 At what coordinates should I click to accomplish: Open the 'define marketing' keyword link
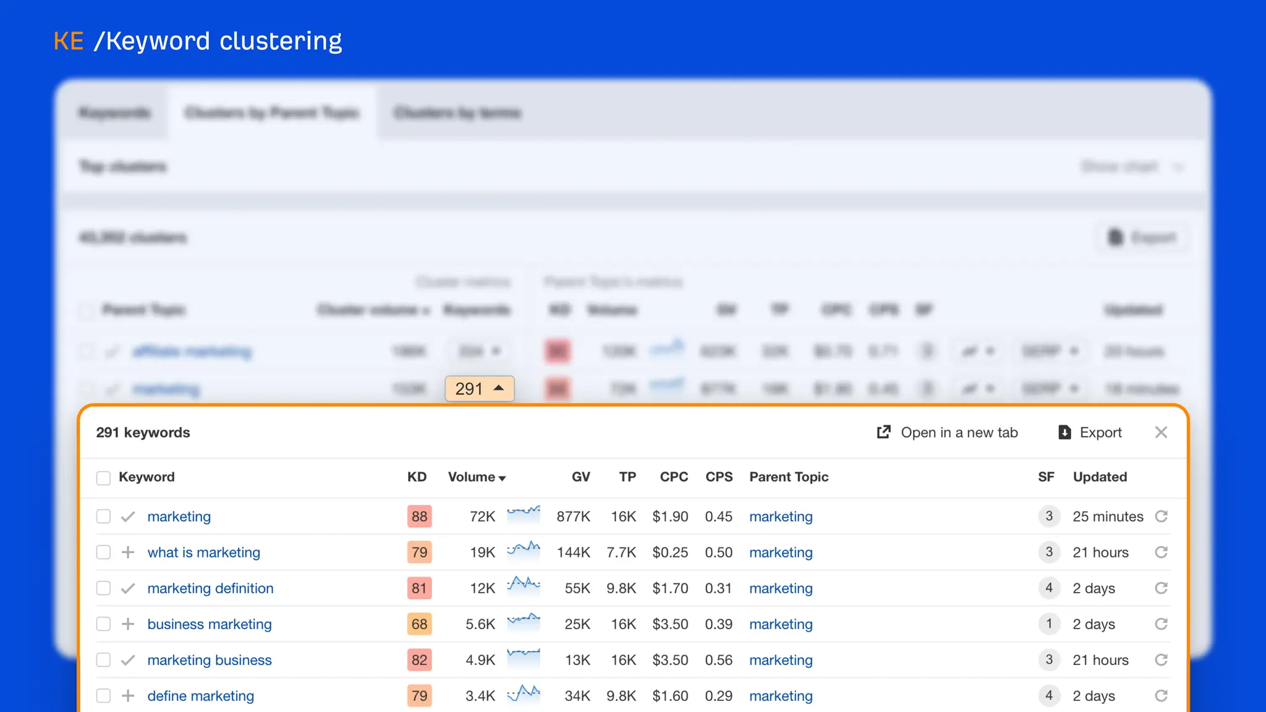point(201,696)
